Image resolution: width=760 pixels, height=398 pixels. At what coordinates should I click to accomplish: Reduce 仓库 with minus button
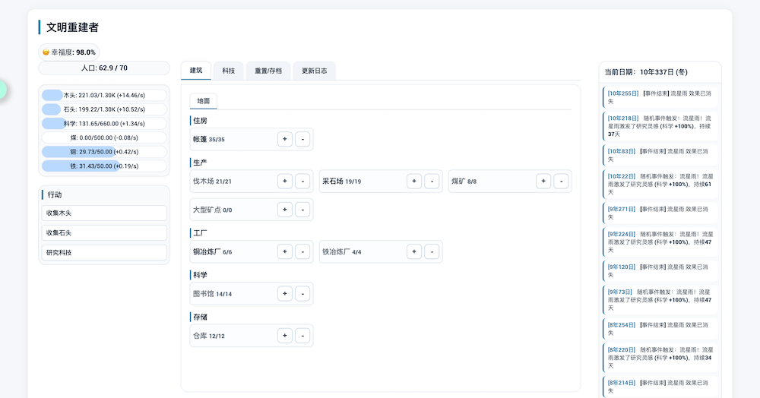coord(302,336)
